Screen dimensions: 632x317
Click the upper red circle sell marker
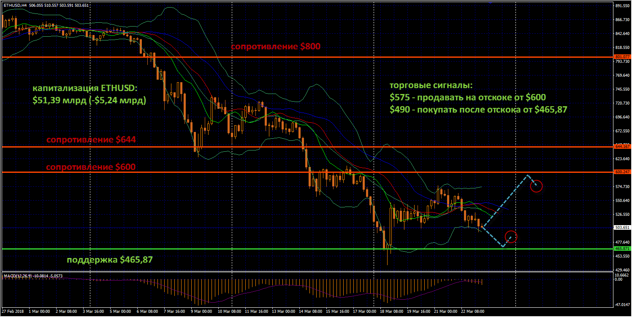click(536, 186)
